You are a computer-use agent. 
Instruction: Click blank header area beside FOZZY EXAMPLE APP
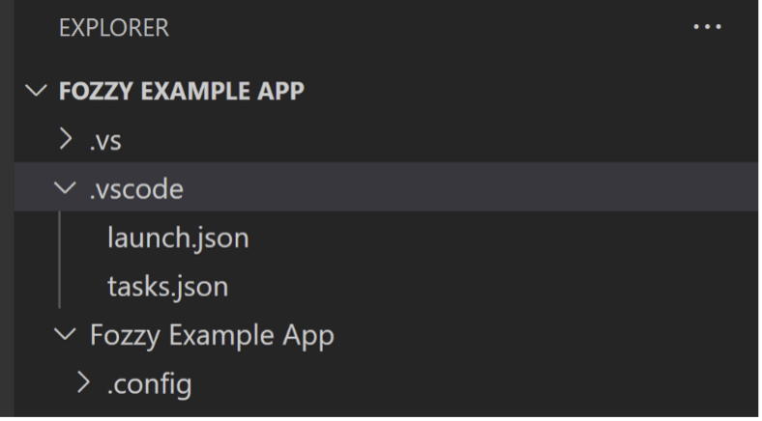pos(530,91)
